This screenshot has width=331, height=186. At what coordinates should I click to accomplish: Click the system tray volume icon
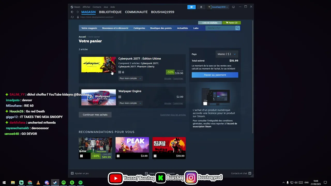click(296, 183)
